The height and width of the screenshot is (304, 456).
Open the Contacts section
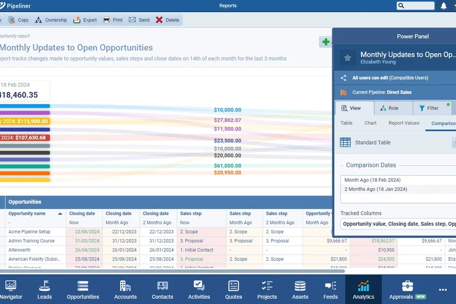coord(162,290)
